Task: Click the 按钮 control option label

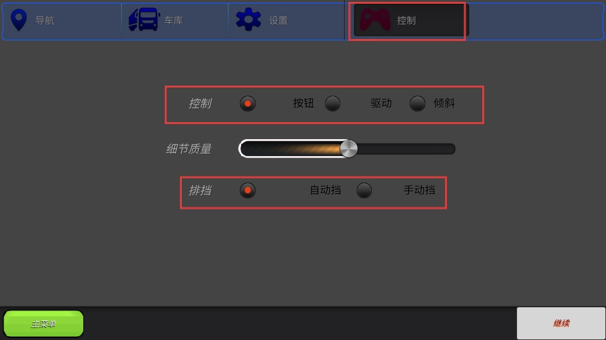Action: pyautogui.click(x=304, y=103)
